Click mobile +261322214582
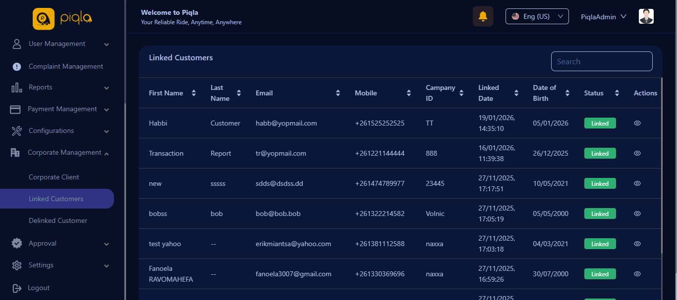This screenshot has height=300, width=677. coord(380,214)
